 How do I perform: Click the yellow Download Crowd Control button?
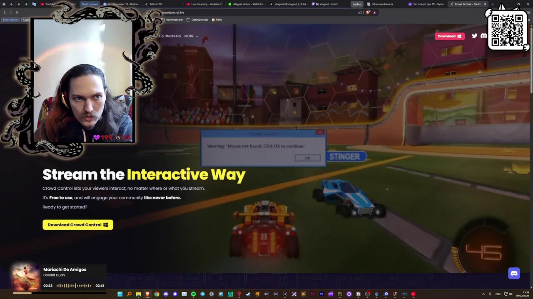(78, 225)
